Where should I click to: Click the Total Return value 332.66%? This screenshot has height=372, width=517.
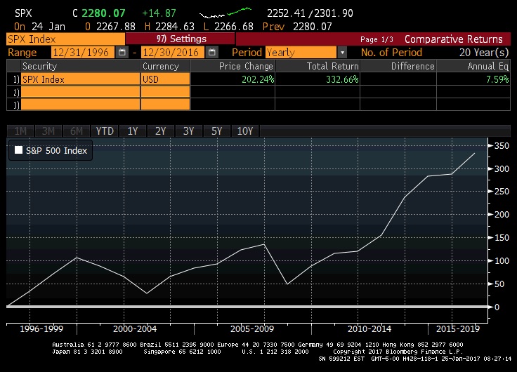(342, 79)
